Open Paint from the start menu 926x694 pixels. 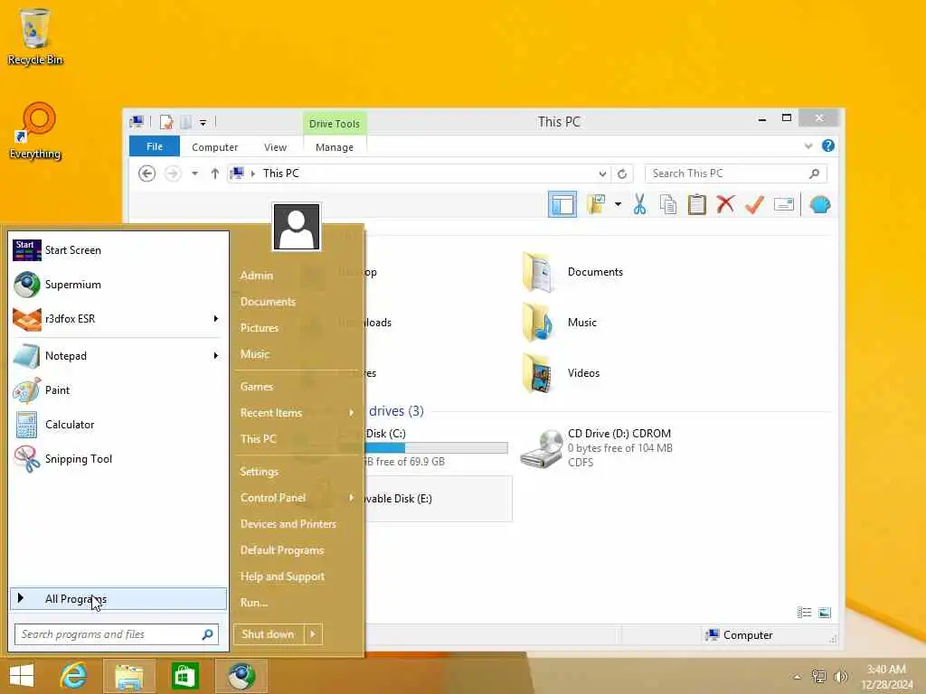point(118,390)
